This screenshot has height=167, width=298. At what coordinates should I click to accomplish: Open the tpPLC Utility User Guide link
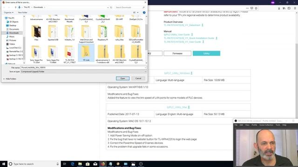coord(177,35)
